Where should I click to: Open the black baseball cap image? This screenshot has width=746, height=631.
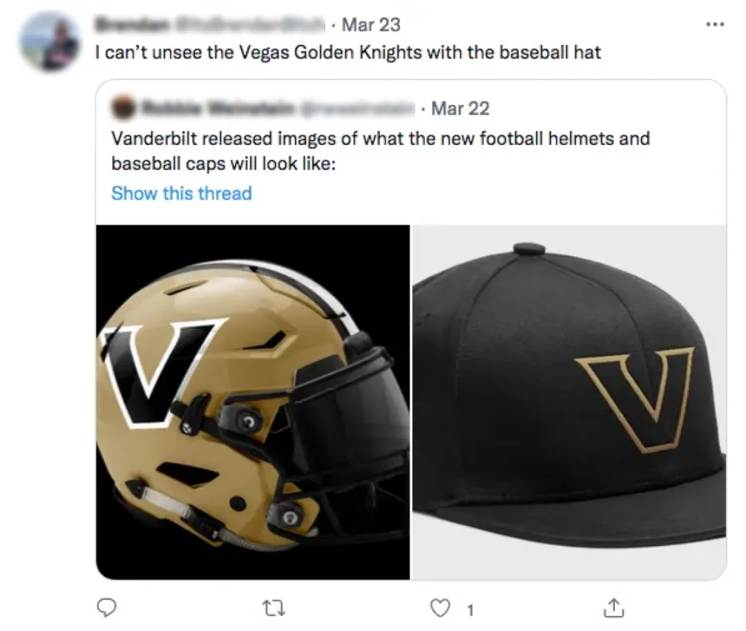tap(568, 402)
